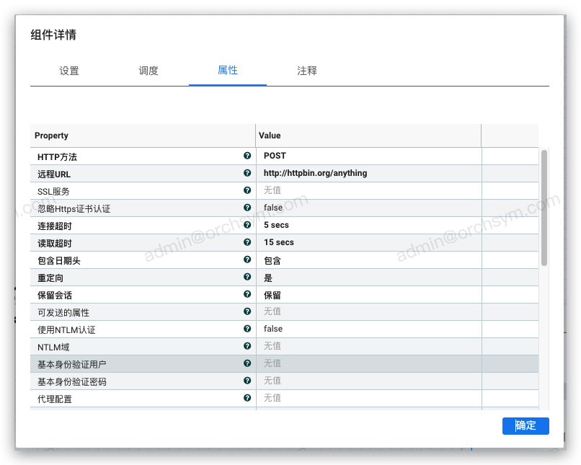Image resolution: width=581 pixels, height=465 pixels.
Task: Click the 代理配置 help icon
Action: pyautogui.click(x=247, y=398)
